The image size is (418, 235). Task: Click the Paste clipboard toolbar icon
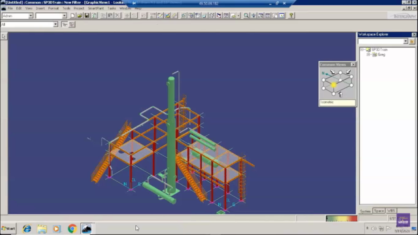110,16
